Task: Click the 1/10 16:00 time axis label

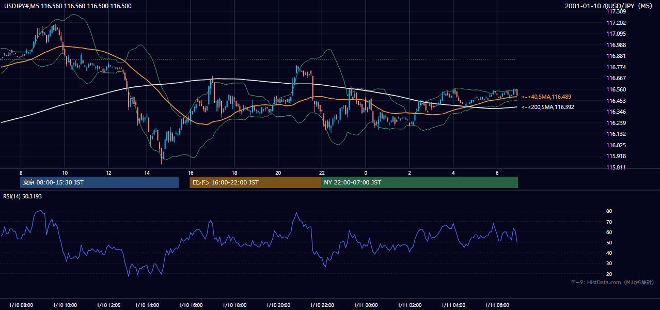Action: click(191, 305)
